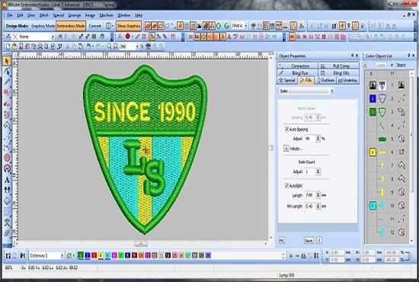Select yellow color 4 in palette

tap(101, 255)
